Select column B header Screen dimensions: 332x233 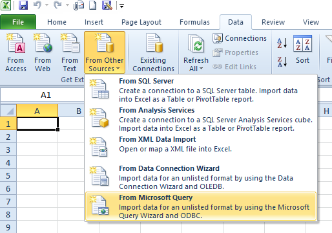click(x=71, y=111)
